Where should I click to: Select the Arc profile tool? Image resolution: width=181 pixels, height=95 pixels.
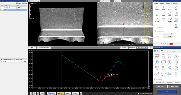click(x=163, y=20)
